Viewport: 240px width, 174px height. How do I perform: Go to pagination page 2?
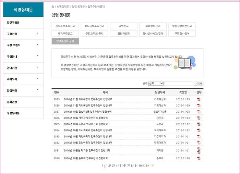(109, 165)
